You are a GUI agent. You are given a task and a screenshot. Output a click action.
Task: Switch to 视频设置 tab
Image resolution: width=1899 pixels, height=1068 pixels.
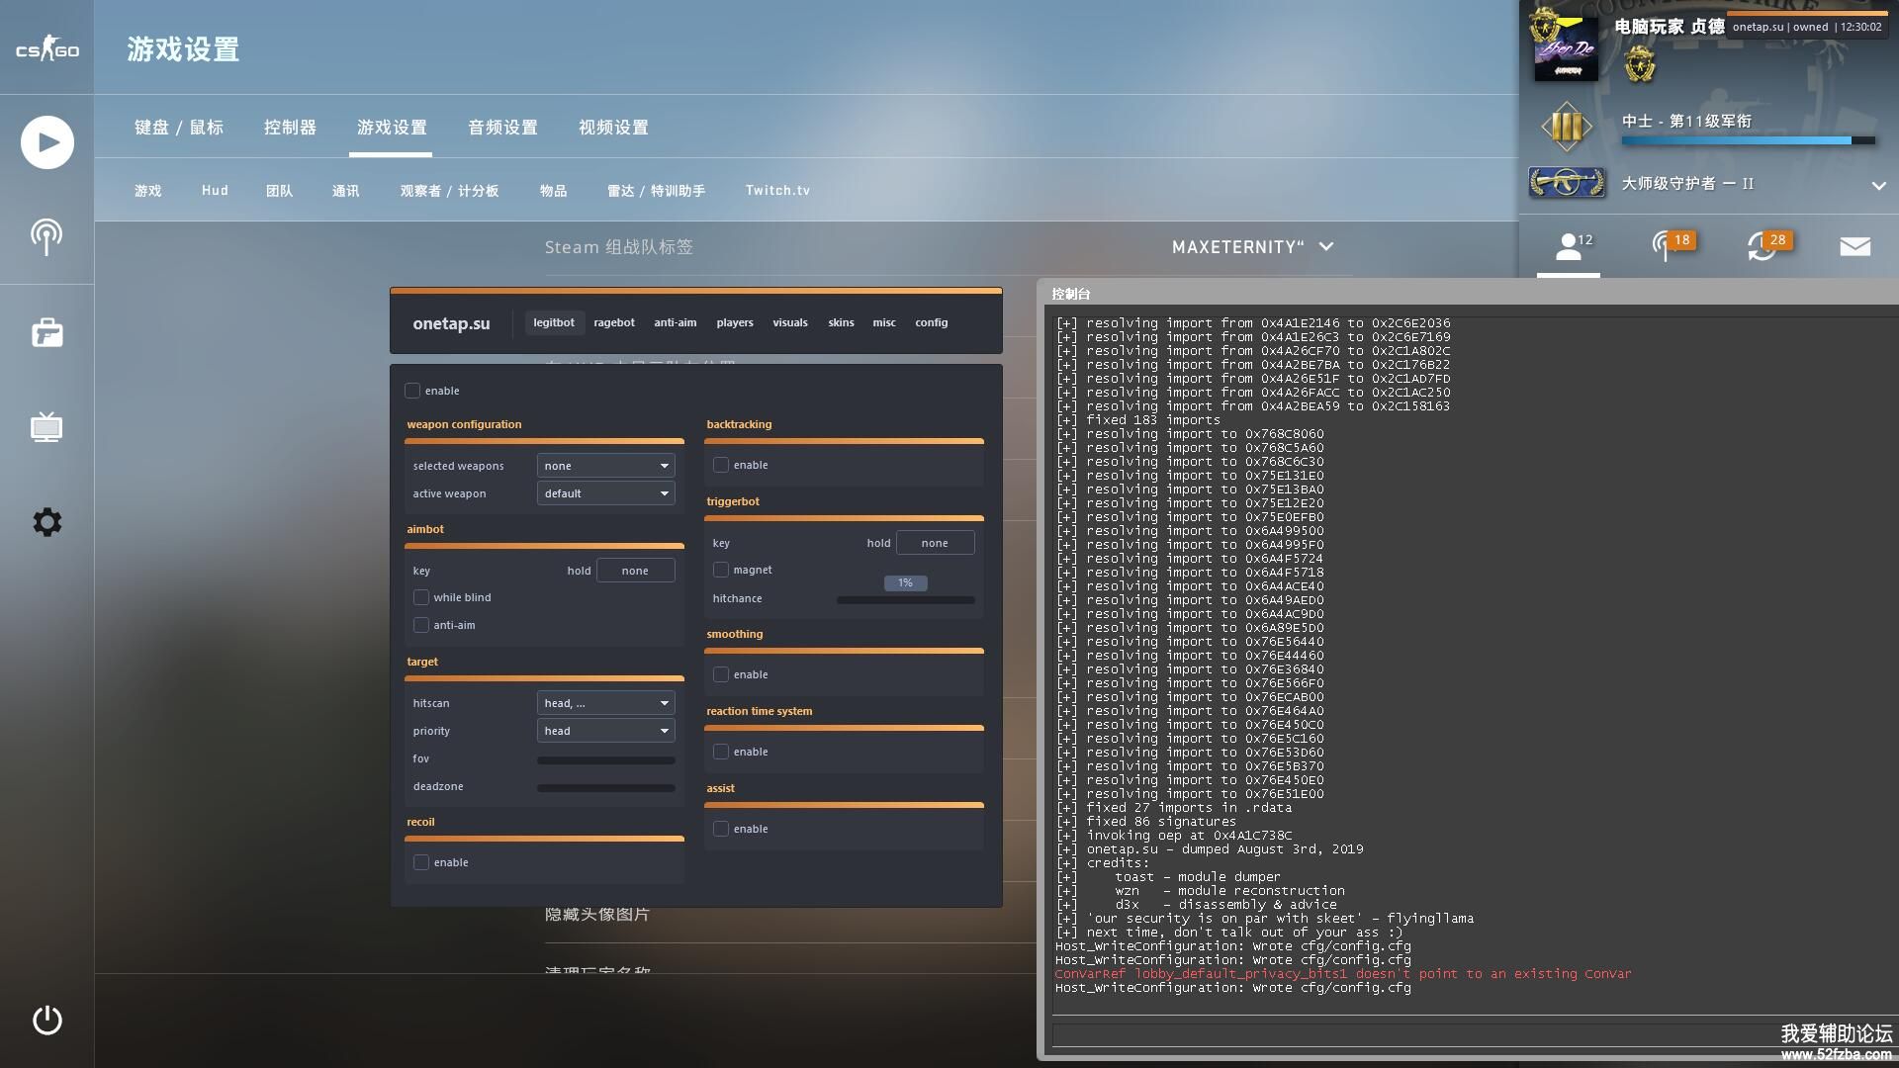coord(613,128)
